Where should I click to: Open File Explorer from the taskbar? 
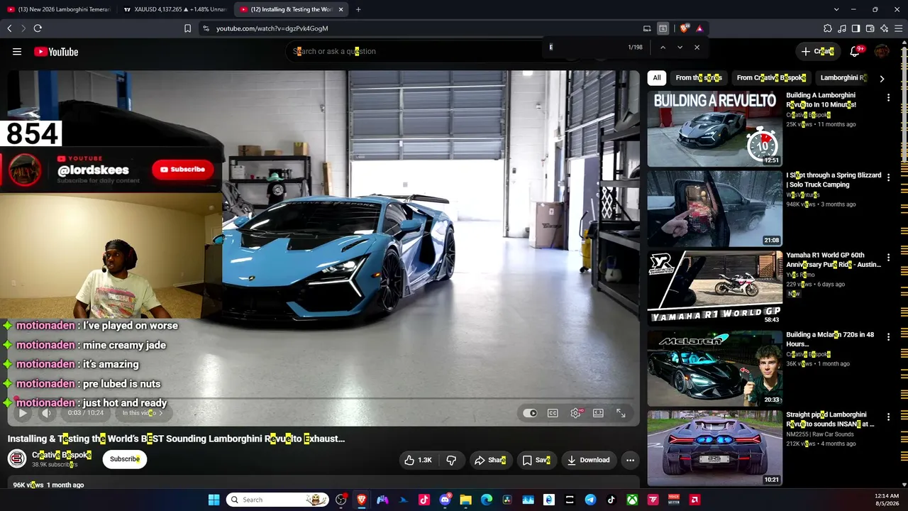465,500
